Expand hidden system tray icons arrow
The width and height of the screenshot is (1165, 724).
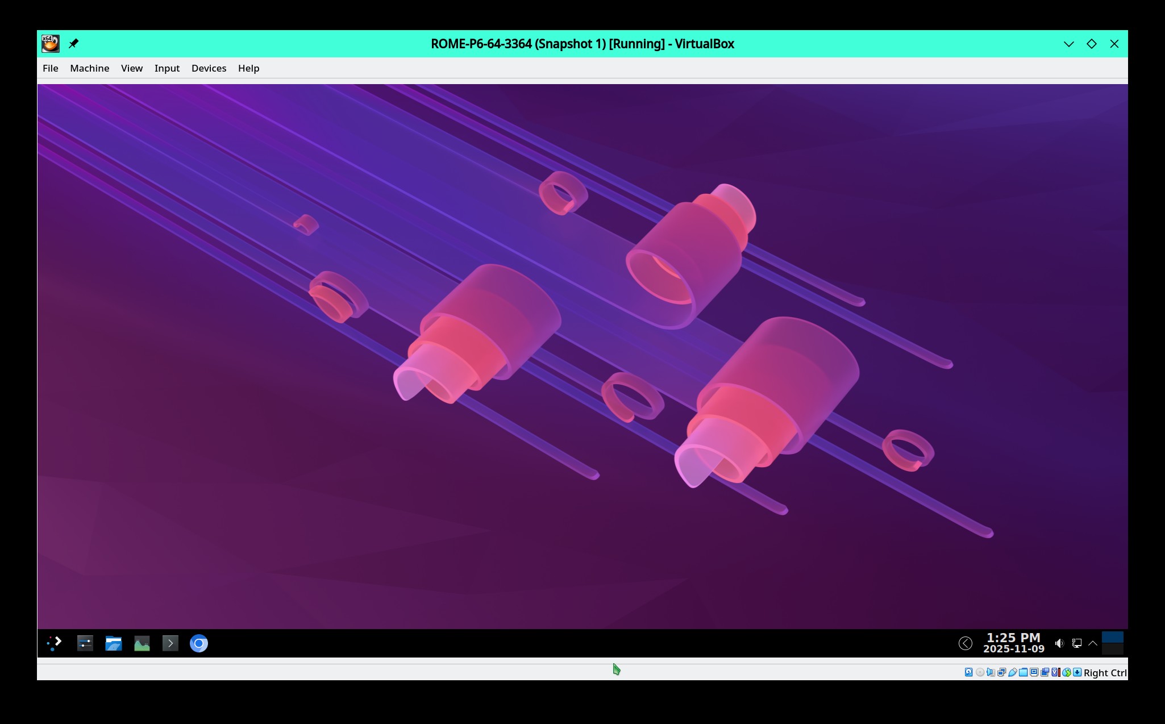[1092, 643]
